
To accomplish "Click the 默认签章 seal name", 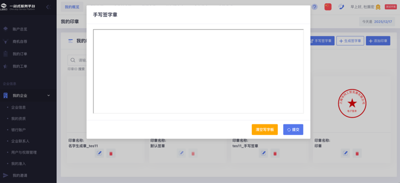I will [157, 146].
